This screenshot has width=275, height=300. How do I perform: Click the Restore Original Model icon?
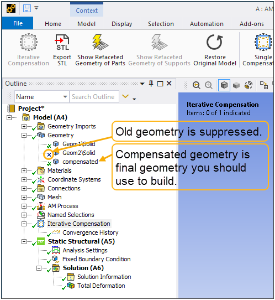tap(215, 42)
